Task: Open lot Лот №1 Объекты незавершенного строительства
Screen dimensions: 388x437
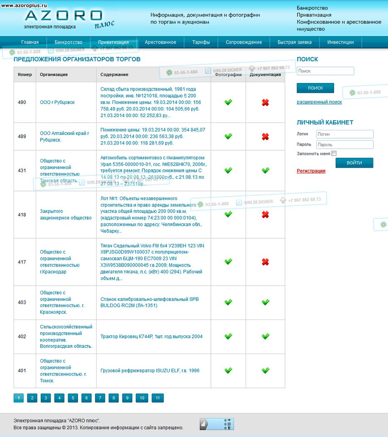Action: 151,215
